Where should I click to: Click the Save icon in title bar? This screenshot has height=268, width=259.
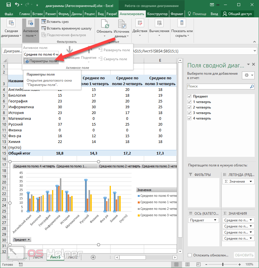pyautogui.click(x=8, y=5)
